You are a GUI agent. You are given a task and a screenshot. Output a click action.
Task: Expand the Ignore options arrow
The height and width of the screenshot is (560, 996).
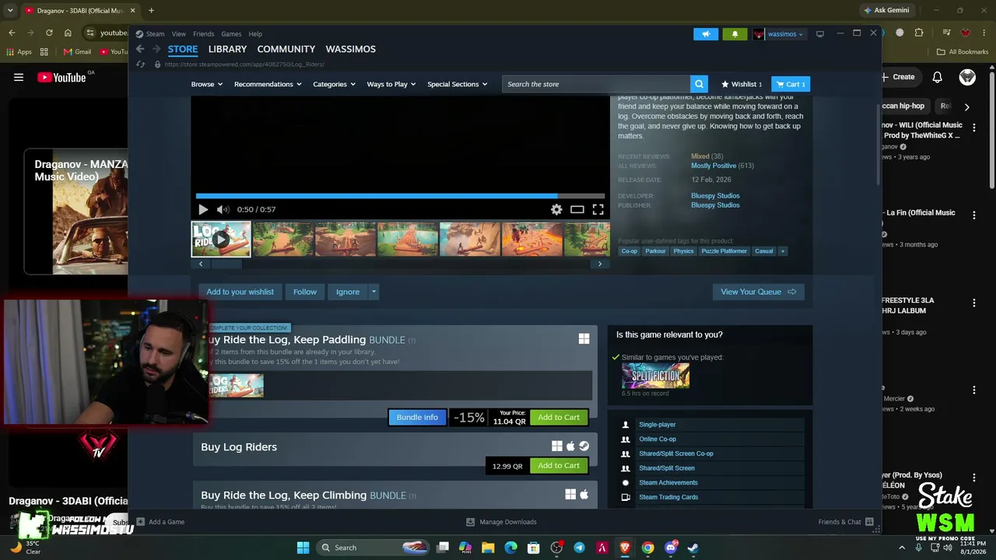(373, 292)
